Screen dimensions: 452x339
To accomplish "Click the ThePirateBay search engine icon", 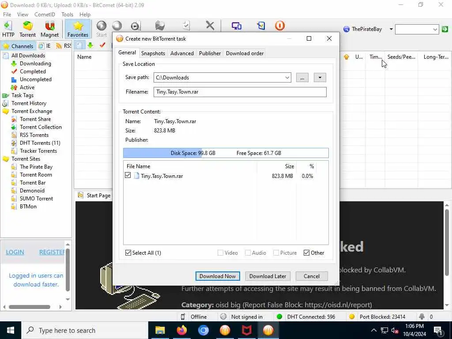I will point(347,29).
